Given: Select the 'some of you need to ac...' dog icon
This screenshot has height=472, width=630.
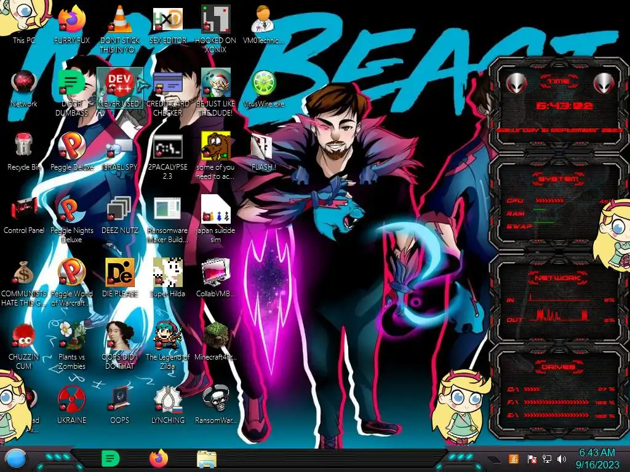Looking at the screenshot, I should (x=215, y=157).
